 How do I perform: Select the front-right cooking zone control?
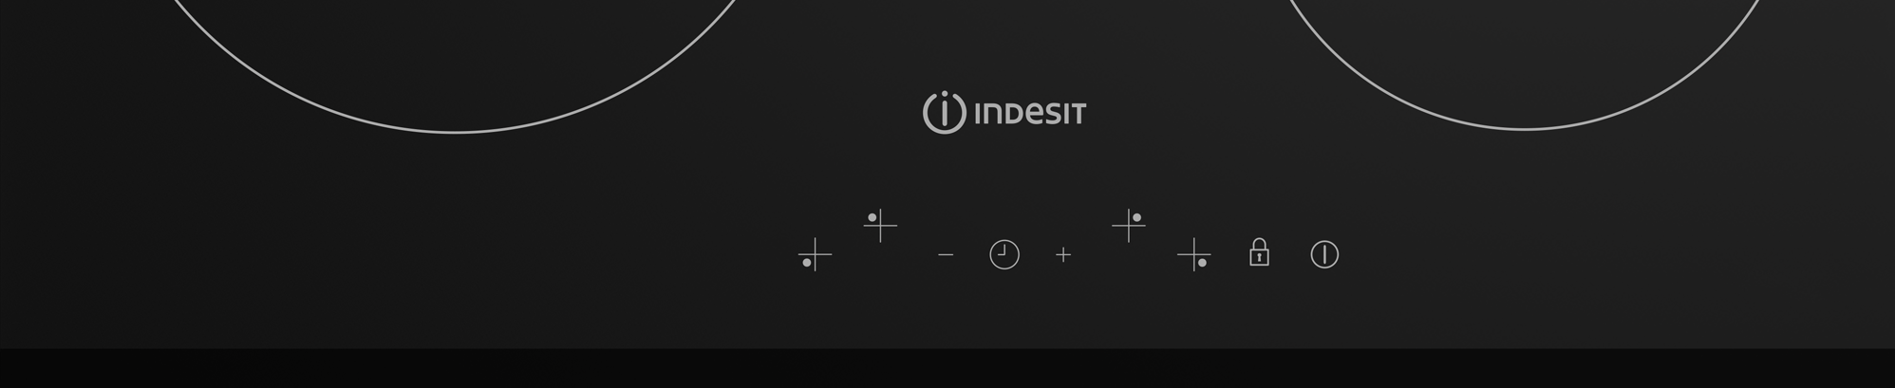tap(1194, 254)
